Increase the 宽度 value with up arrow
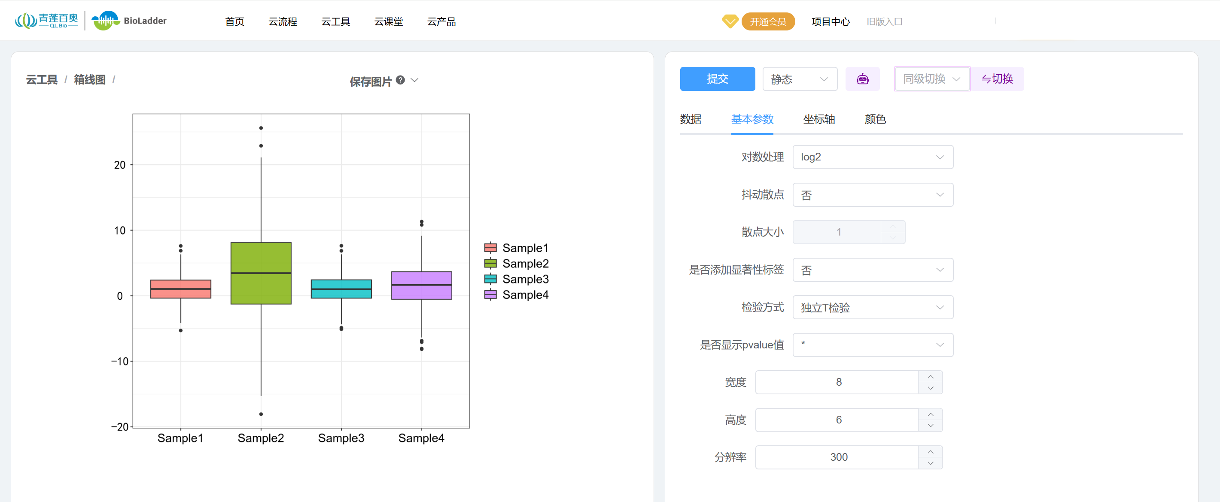 pyautogui.click(x=930, y=377)
